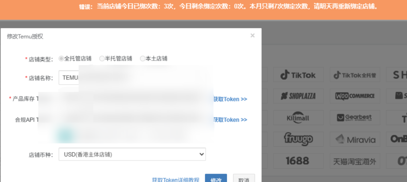Choose the TikTok全托管 platform tile
This screenshot has height=182, width=407.
(355, 75)
